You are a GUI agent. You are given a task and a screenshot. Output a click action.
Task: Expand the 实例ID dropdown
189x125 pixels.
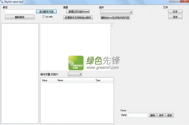pyautogui.click(x=75, y=74)
